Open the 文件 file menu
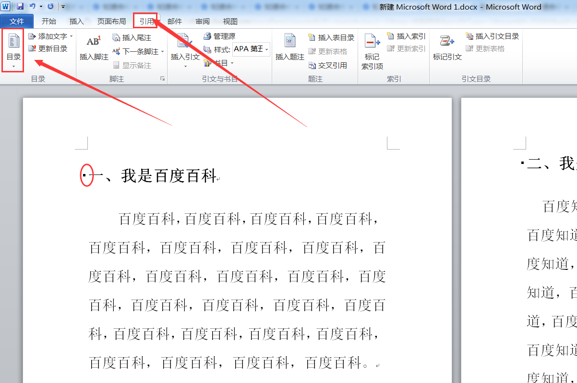Screen dimensions: 577x383 point(17,21)
